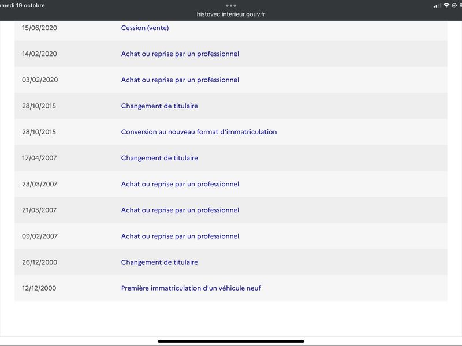Tap the date text in status bar
This screenshot has height=346, width=462.
(23, 6)
